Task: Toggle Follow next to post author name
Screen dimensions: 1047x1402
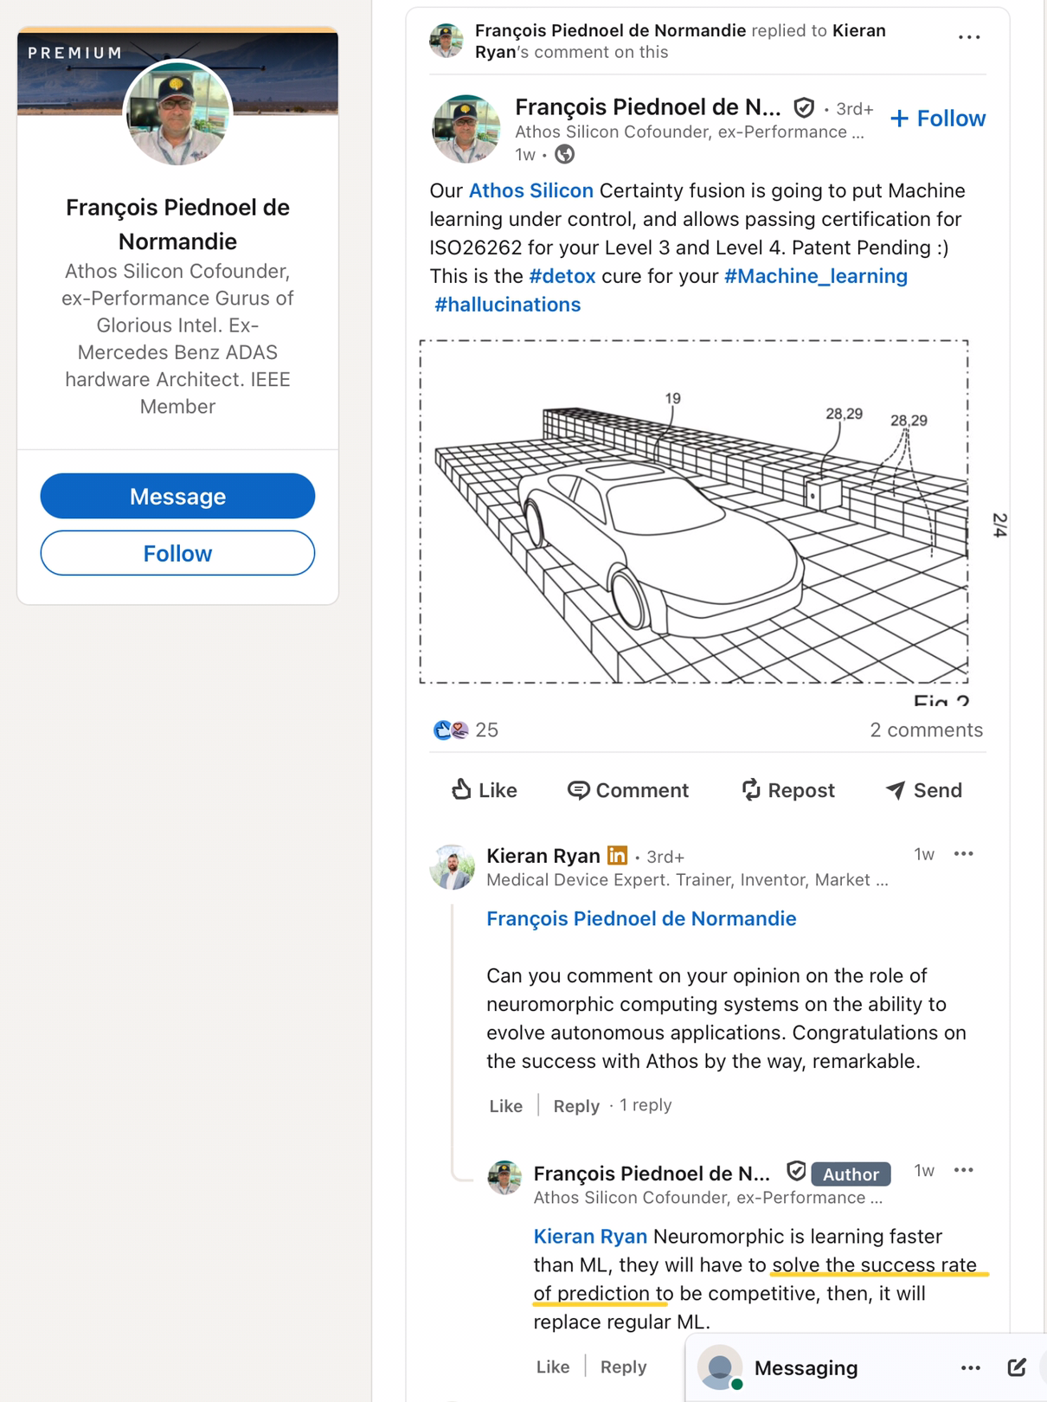Action: pyautogui.click(x=938, y=119)
